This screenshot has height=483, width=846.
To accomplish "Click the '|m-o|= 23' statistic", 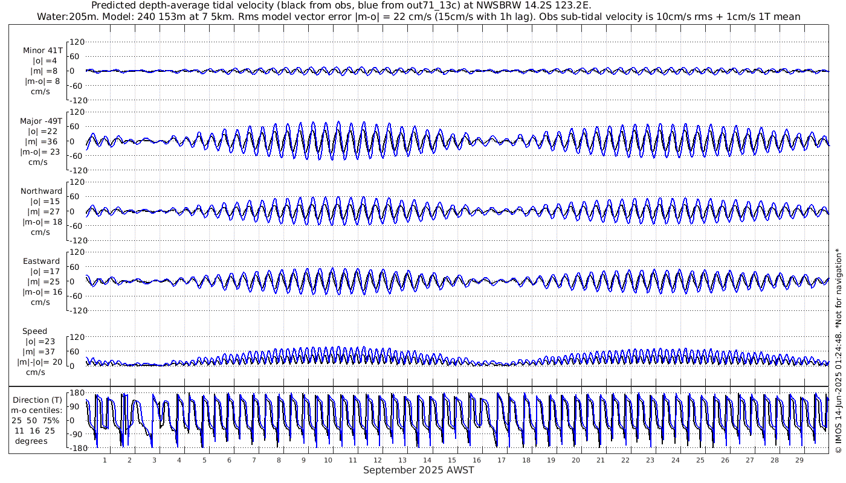I will click(40, 152).
